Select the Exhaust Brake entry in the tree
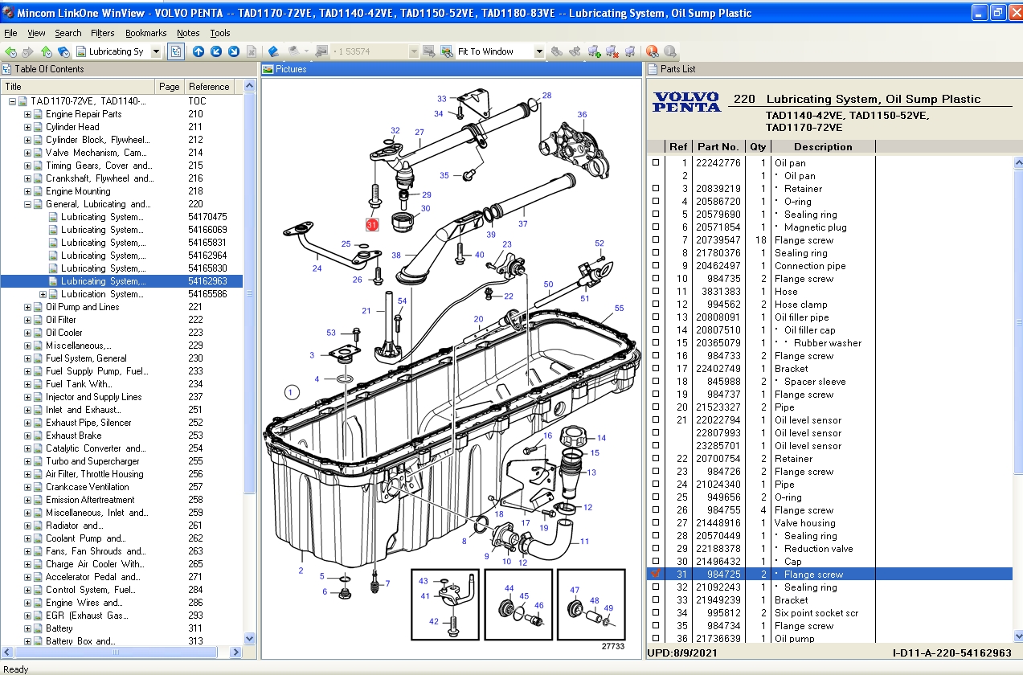Viewport: 1023px width, 675px height. [x=73, y=436]
